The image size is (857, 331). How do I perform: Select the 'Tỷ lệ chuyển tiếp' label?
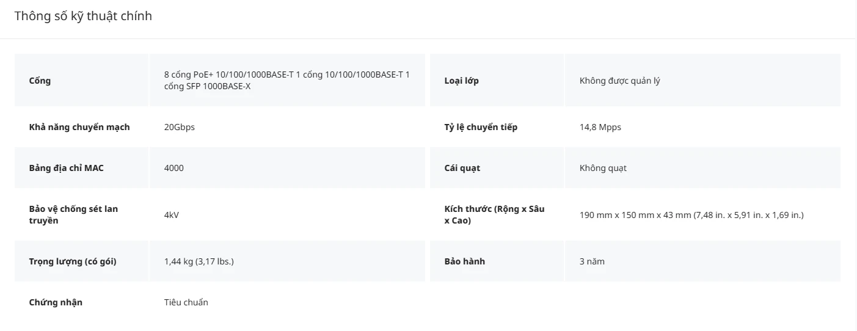click(481, 127)
